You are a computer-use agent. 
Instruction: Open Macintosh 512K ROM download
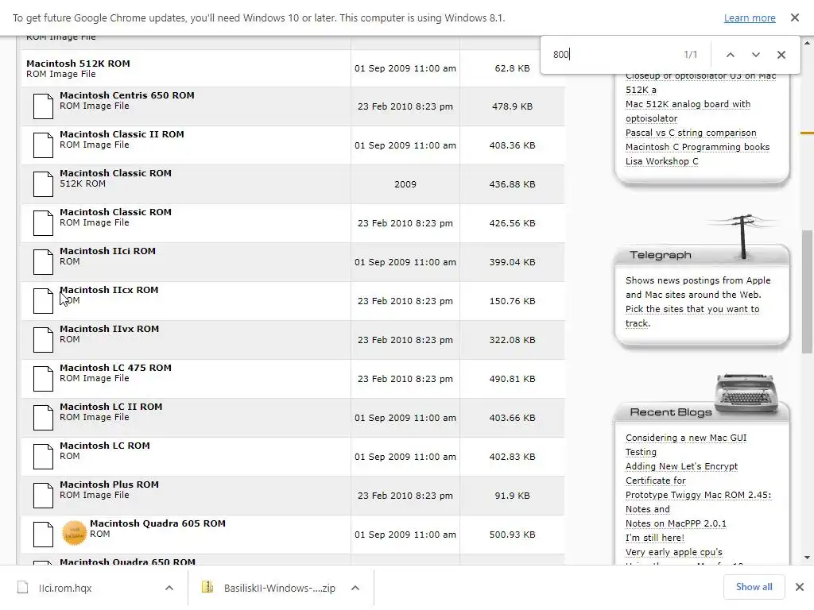tap(79, 64)
